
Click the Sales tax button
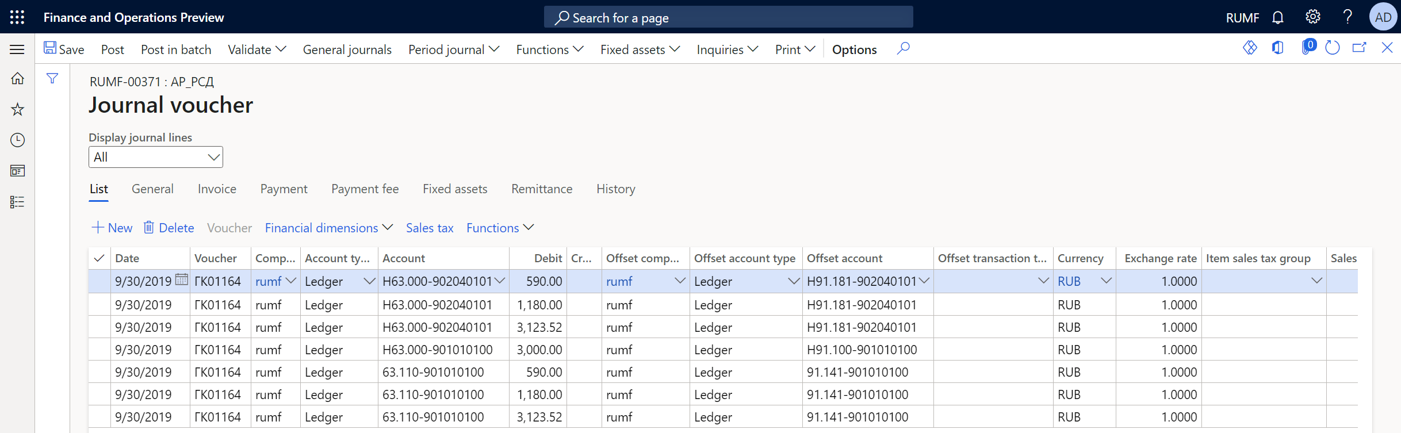(x=430, y=228)
